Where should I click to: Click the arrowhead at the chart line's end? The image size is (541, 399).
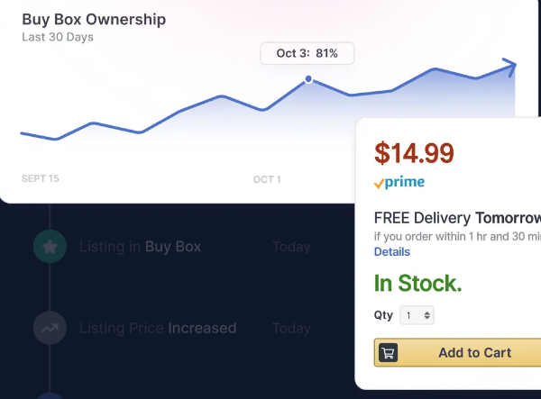pyautogui.click(x=509, y=65)
